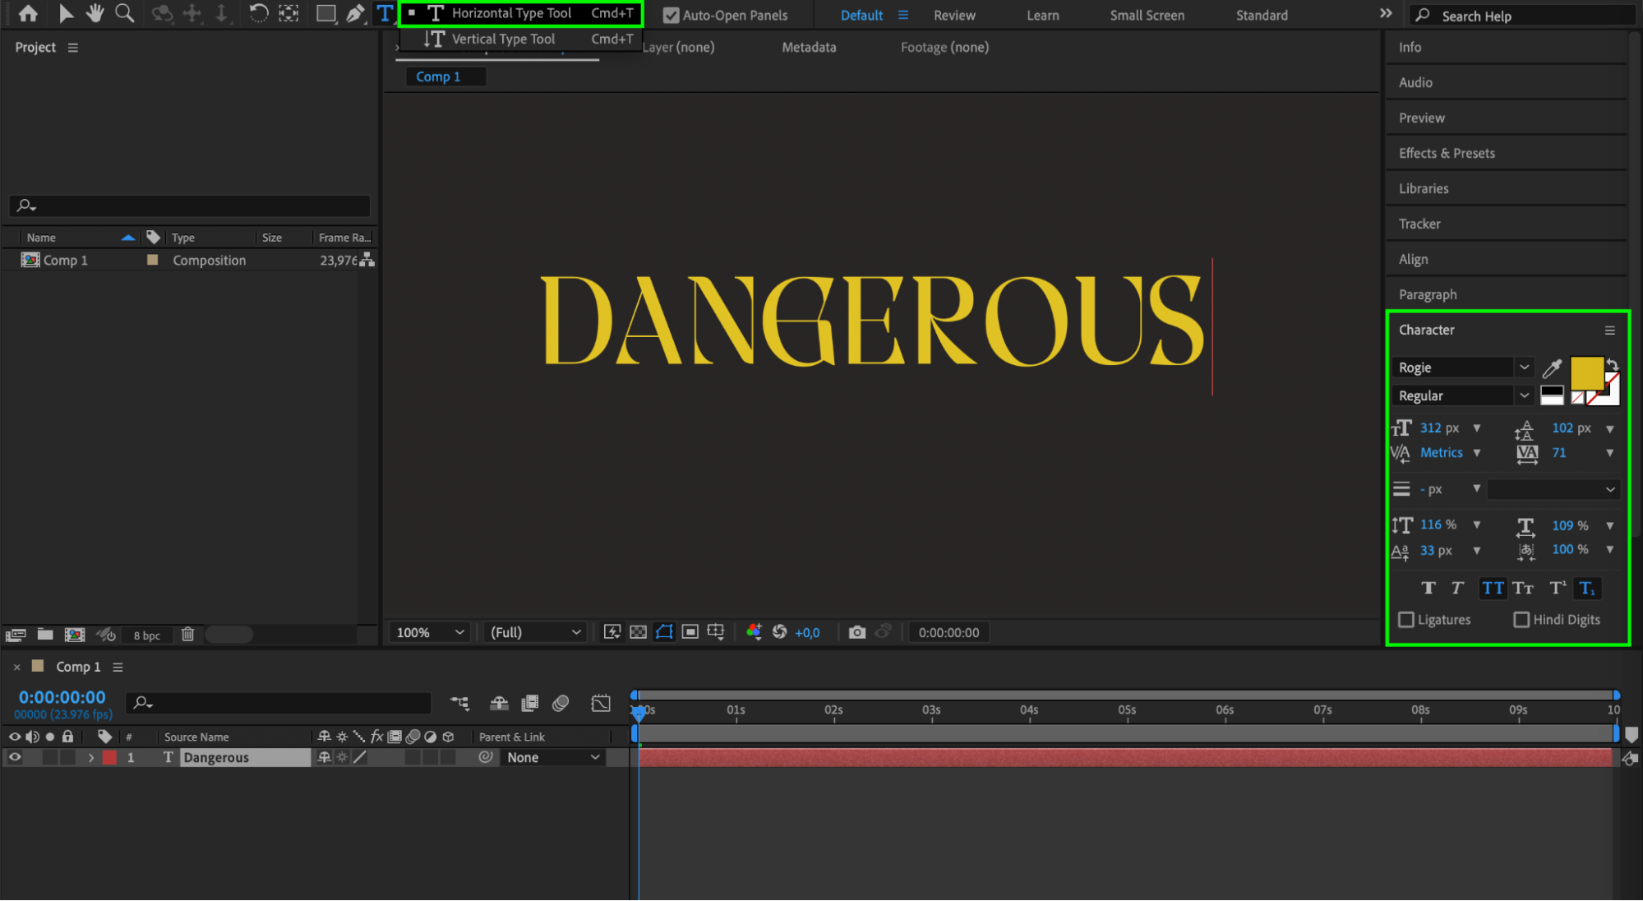
Task: Select the Pen tool
Action: 355,13
